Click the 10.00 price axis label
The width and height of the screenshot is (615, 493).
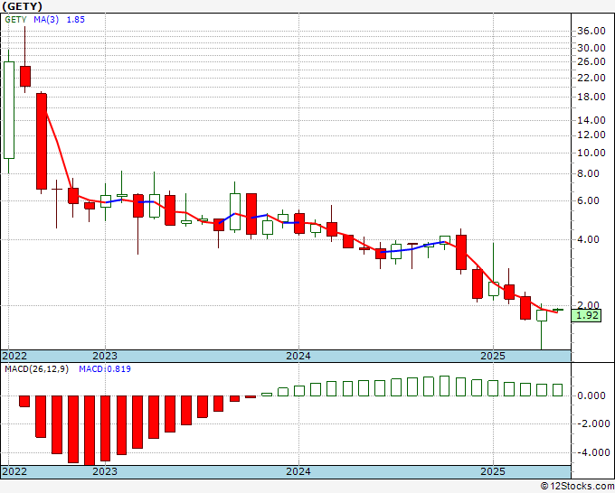point(591,153)
